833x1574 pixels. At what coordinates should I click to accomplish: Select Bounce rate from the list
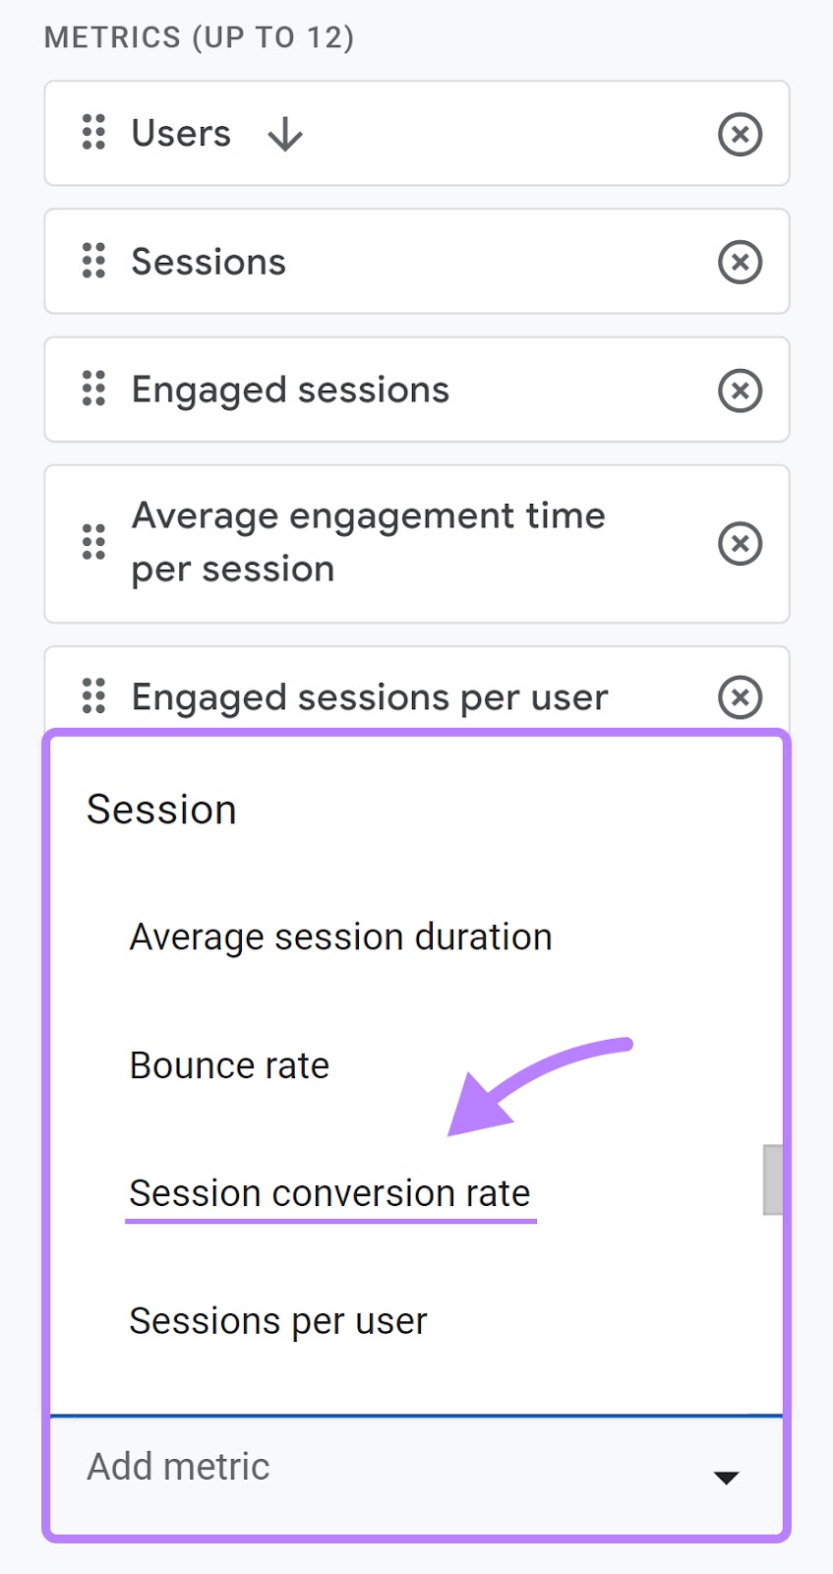click(x=228, y=1063)
